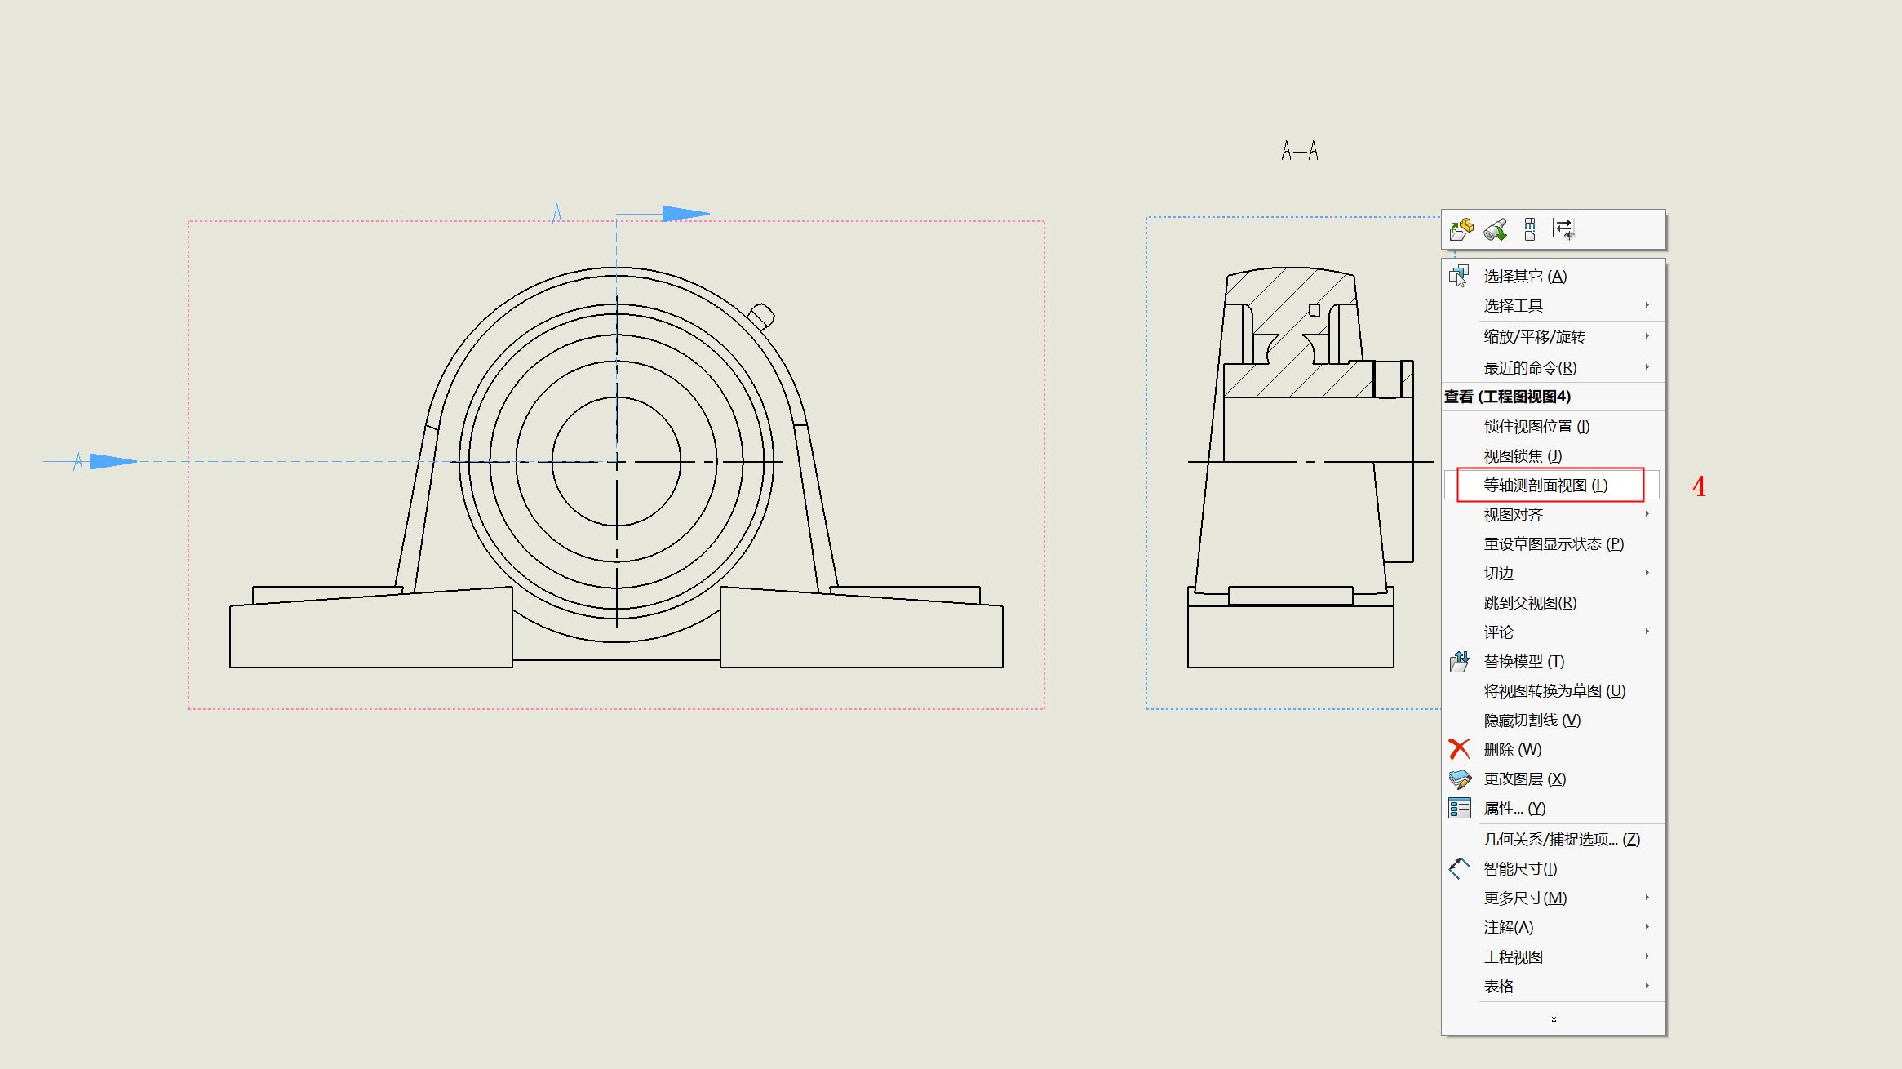Screen dimensions: 1902x1069
Task: Select the 选择其它 cursor icon
Action: point(1458,276)
